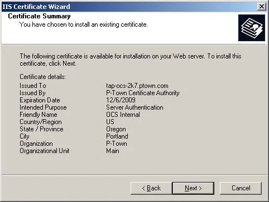Image resolution: width=269 pixels, height=202 pixels.
Task: Click the city value 'Portland'
Action: 117,136
